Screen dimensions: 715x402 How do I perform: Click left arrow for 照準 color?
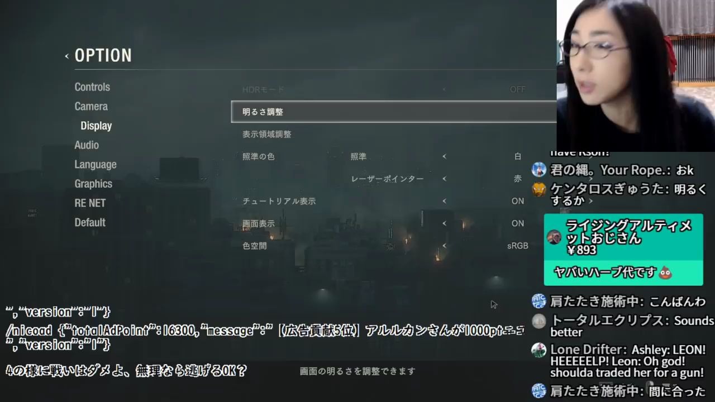pos(444,156)
